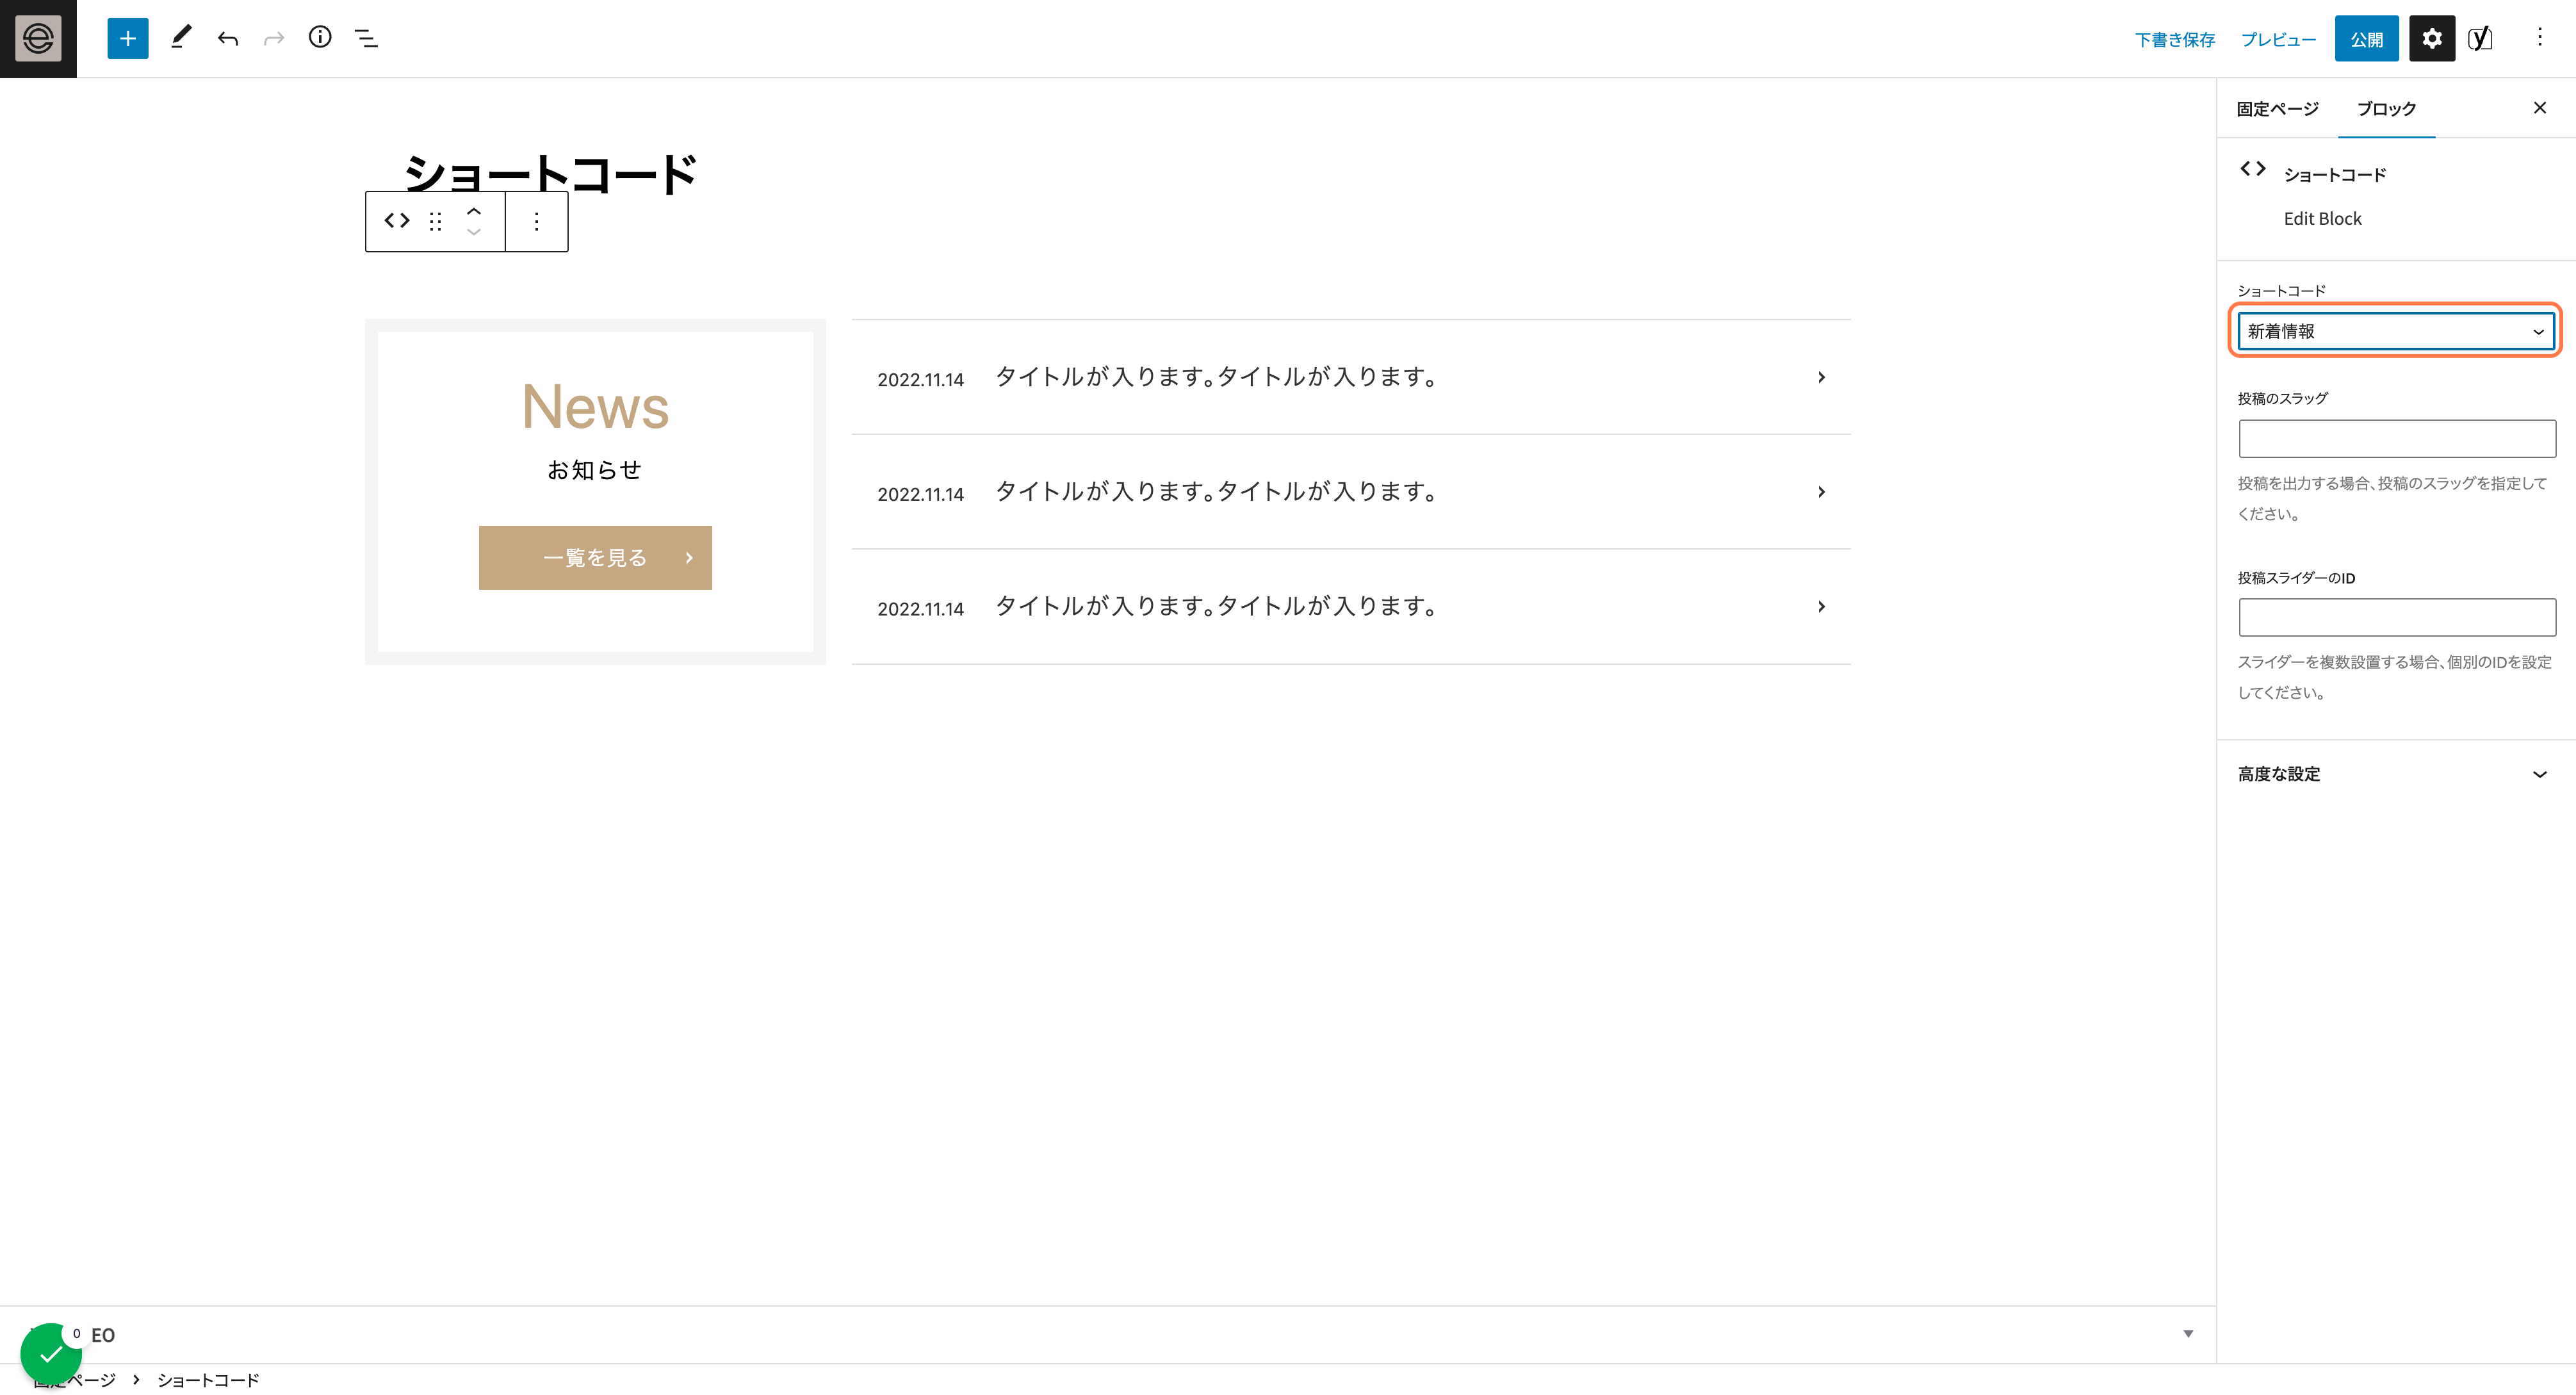
Task: Click arrow on first news row
Action: 1821,377
